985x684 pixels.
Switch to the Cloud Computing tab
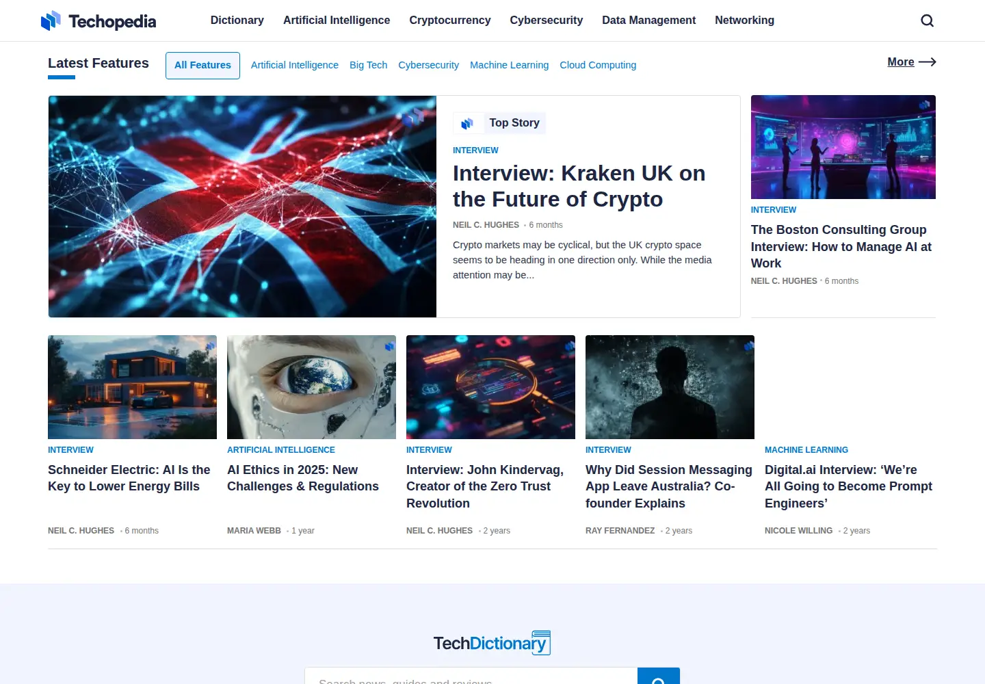click(x=598, y=65)
